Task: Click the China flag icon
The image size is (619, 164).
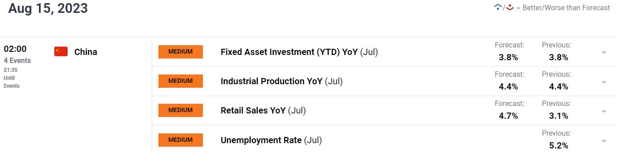Action: [x=61, y=52]
